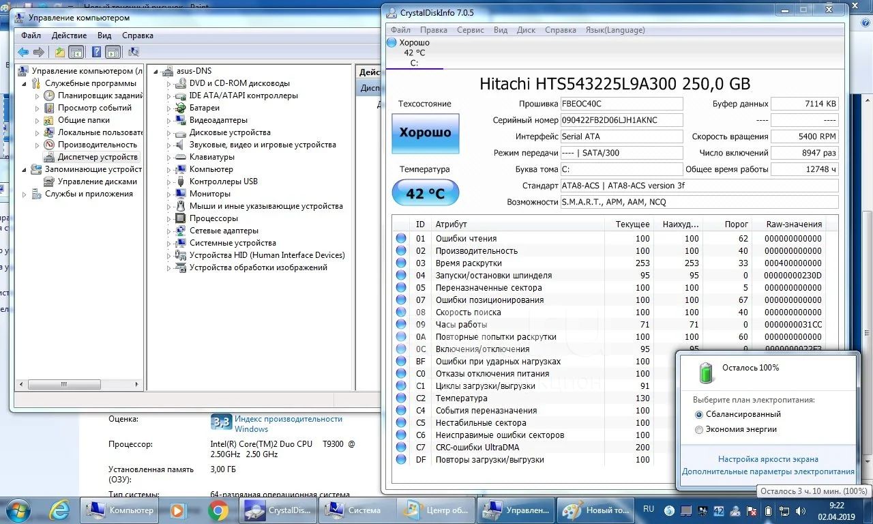This screenshot has height=524, width=873.
Task: Open Дополнительные параметры электропитания link
Action: [x=768, y=471]
